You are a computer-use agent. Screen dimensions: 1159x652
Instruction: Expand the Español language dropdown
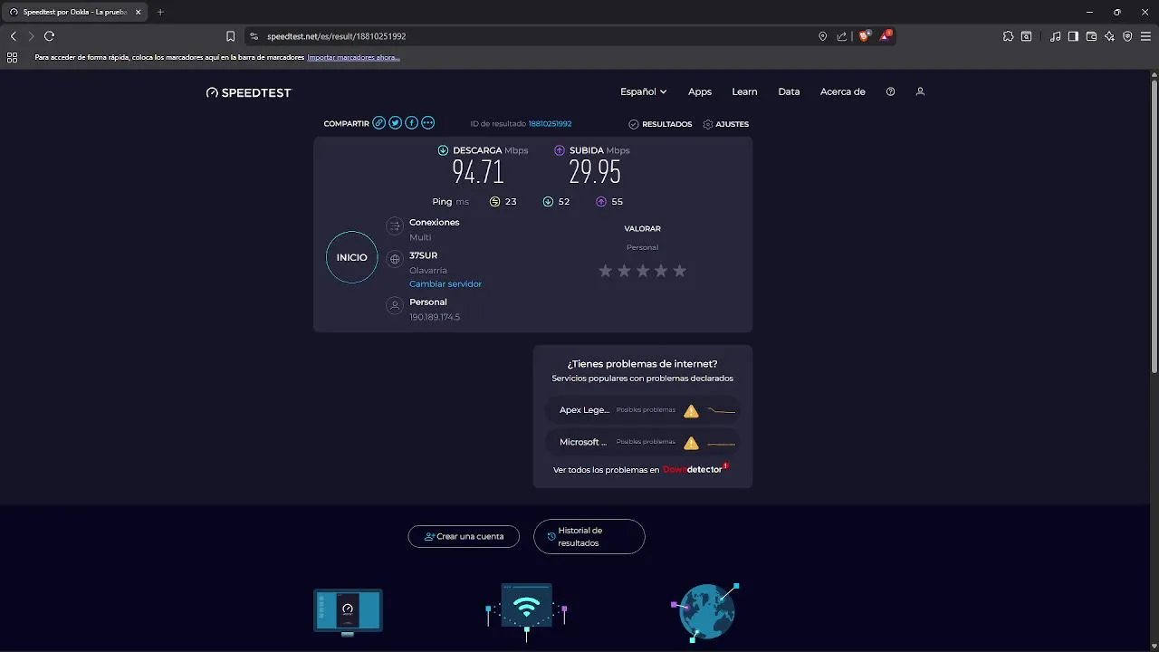click(x=643, y=91)
